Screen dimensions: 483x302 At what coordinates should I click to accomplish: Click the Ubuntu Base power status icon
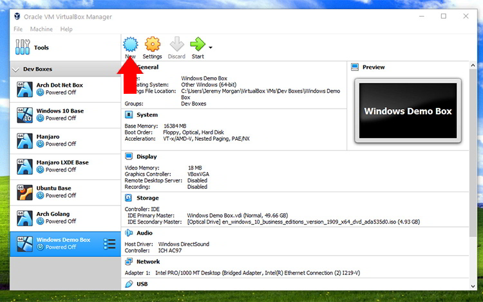pos(41,195)
